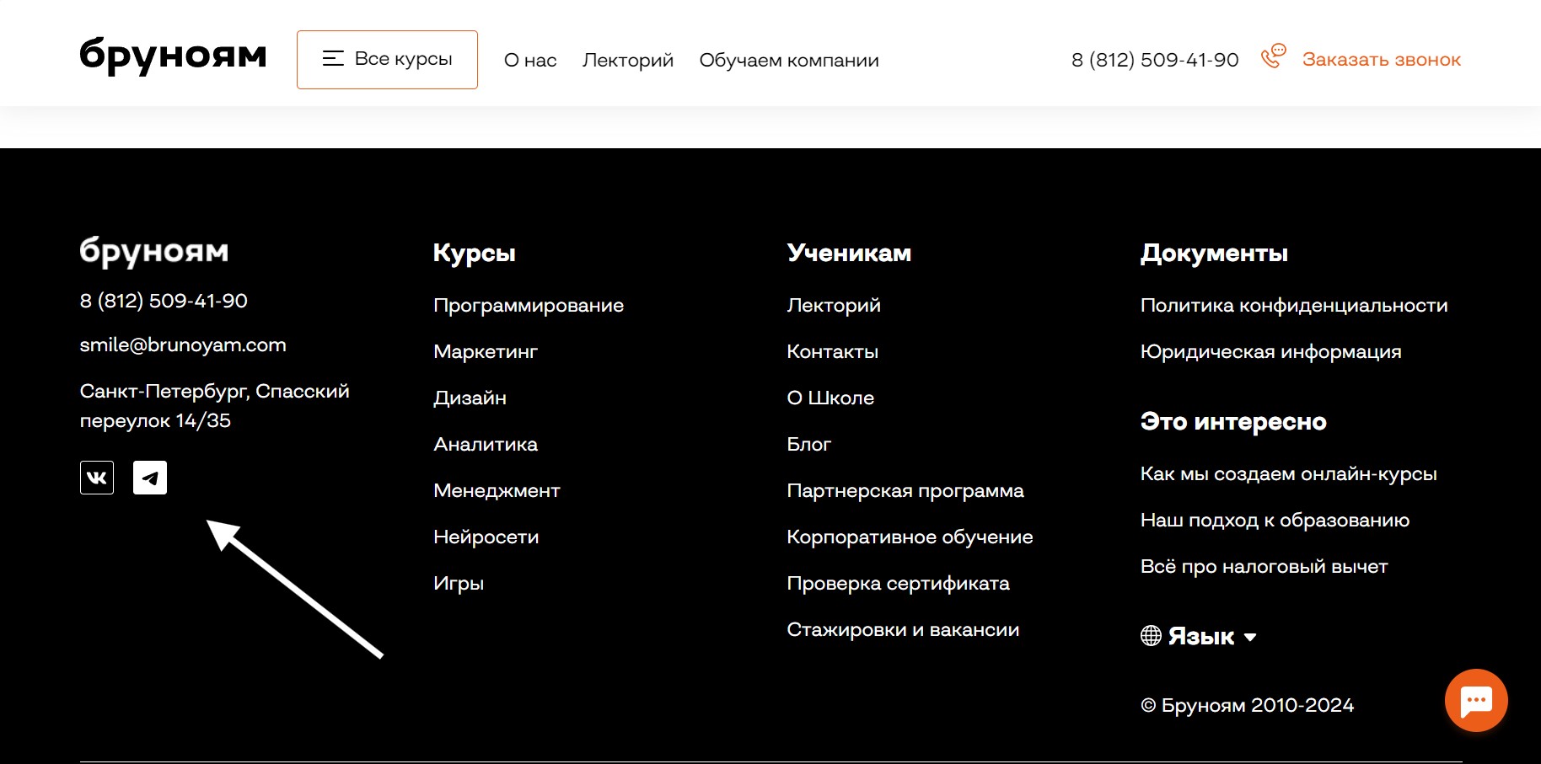Open Дизайн courses link
The height and width of the screenshot is (764, 1541).
(x=470, y=398)
